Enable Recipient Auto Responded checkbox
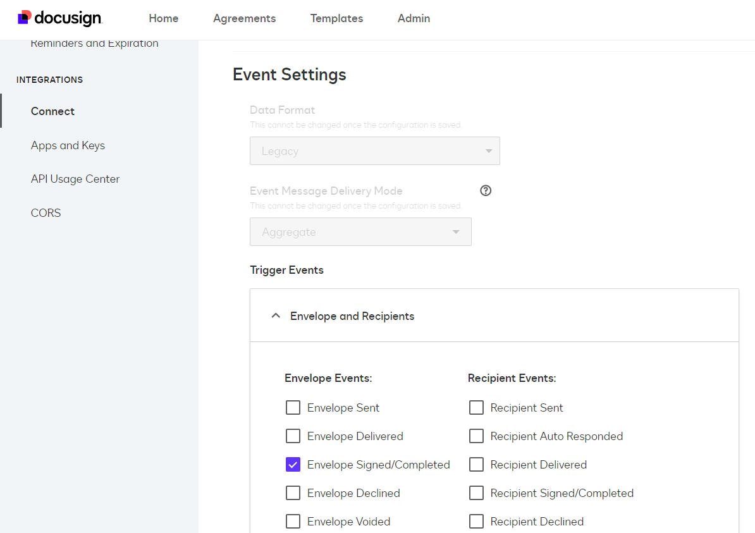 tap(476, 436)
